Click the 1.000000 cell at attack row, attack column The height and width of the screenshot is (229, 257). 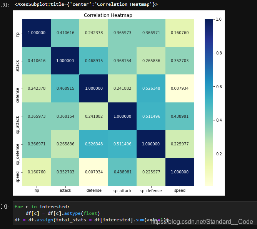tap(65, 61)
